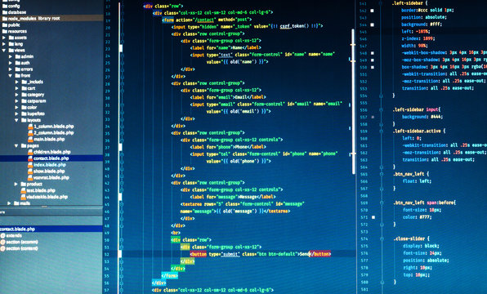Screen dimensions: 487x294
Task: Collapse the layouts folder
Action: click(x=16, y=120)
